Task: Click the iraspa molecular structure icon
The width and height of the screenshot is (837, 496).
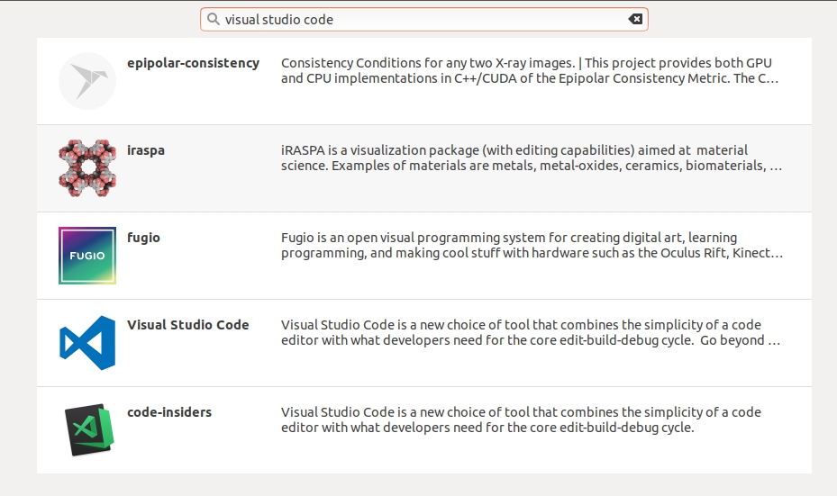Action: pyautogui.click(x=87, y=168)
